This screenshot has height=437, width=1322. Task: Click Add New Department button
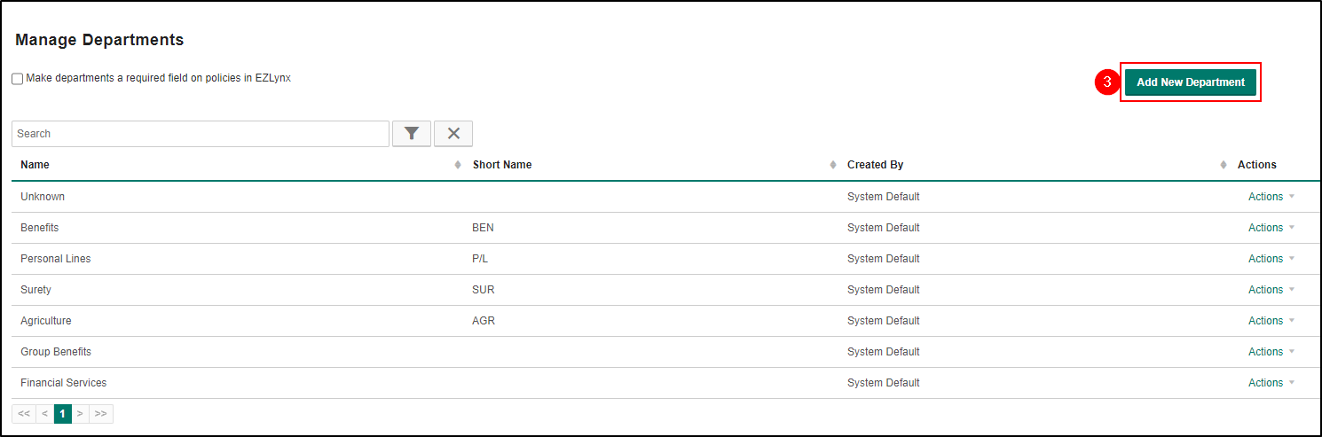click(1191, 82)
